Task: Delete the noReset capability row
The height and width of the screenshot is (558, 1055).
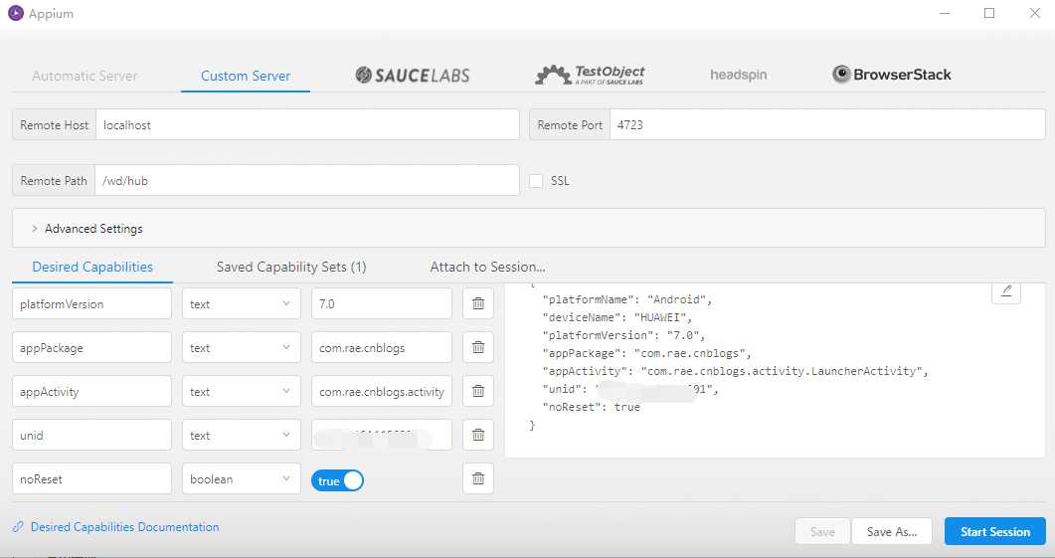Action: coord(478,478)
